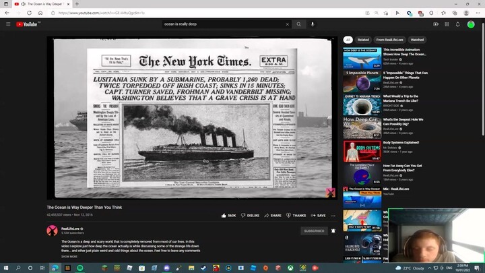Click the RealLifeLore watermark on video

pos(330,193)
